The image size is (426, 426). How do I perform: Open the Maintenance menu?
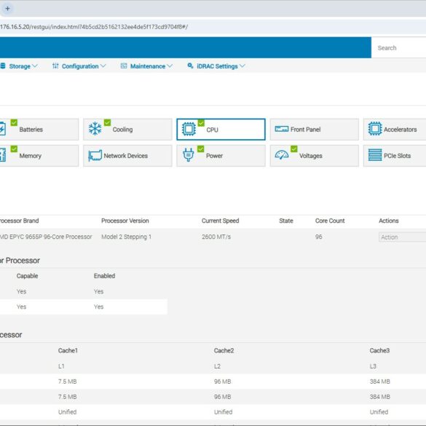pos(146,66)
